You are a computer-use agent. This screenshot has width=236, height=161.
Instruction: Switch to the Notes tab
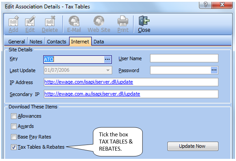tap(36, 42)
